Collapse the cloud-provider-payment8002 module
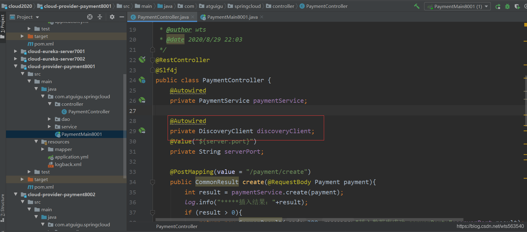The image size is (527, 232). pos(16,194)
